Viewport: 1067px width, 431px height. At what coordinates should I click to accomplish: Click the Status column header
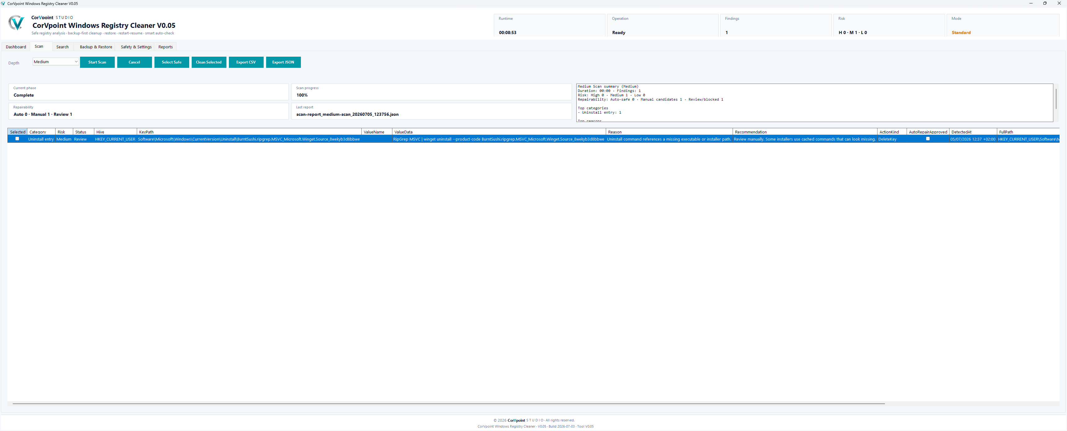point(84,132)
